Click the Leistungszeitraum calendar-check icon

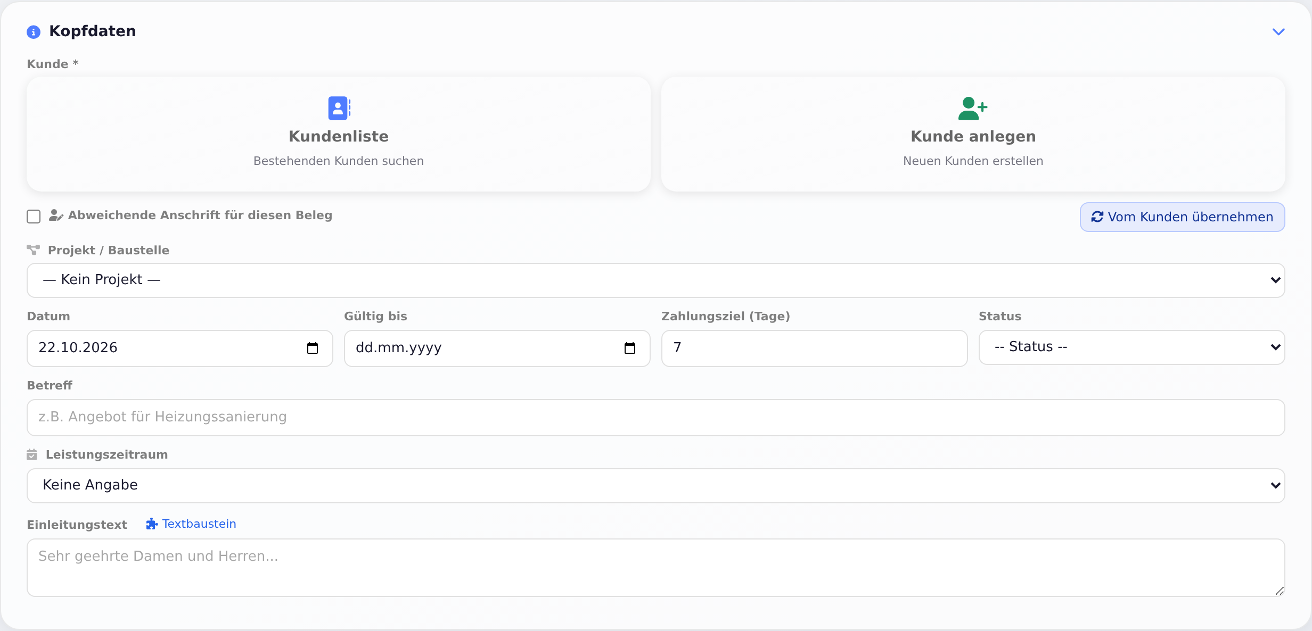coord(32,454)
